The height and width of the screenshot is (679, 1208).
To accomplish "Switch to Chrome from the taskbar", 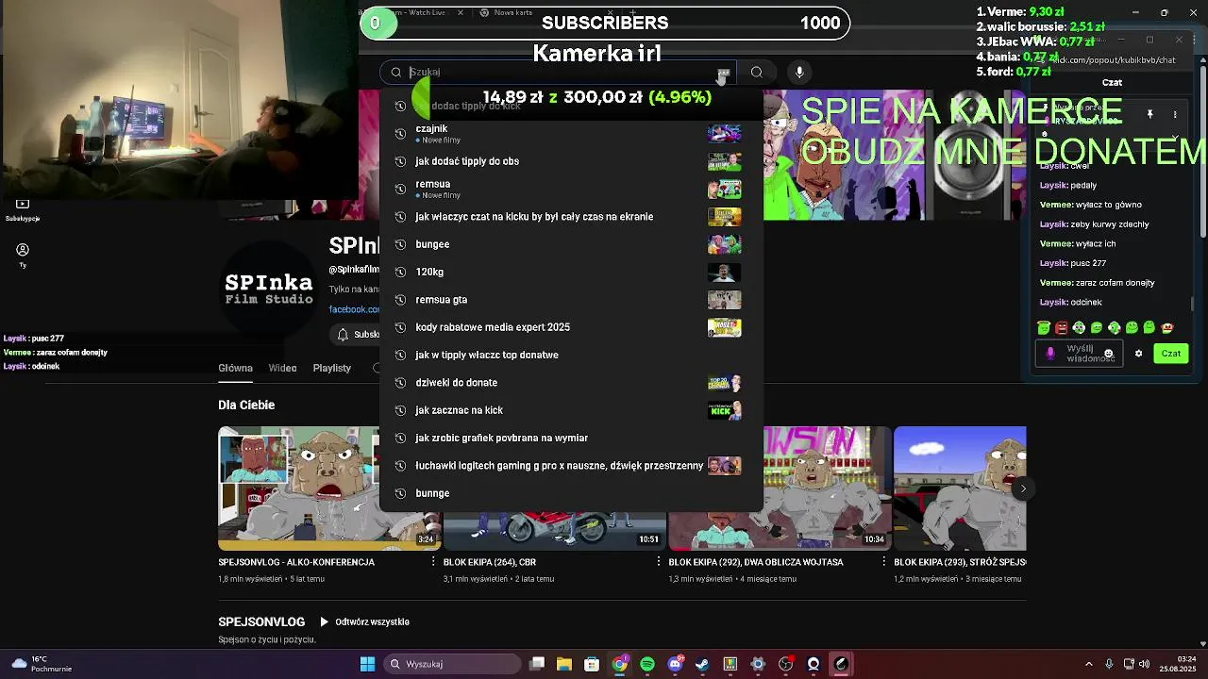I will 619,664.
